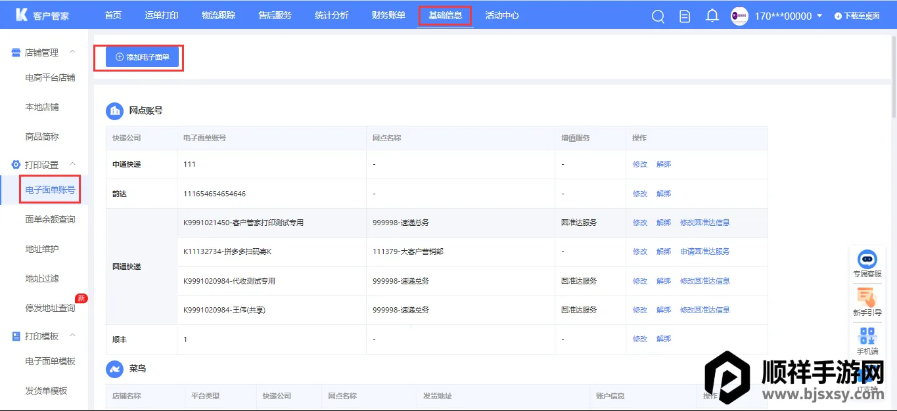Image resolution: width=897 pixels, height=411 pixels.
Task: Click 修改 for 中通快递 account
Action: click(639, 164)
